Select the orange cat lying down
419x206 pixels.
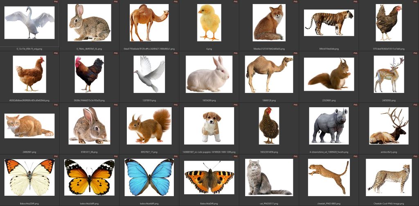29,126
